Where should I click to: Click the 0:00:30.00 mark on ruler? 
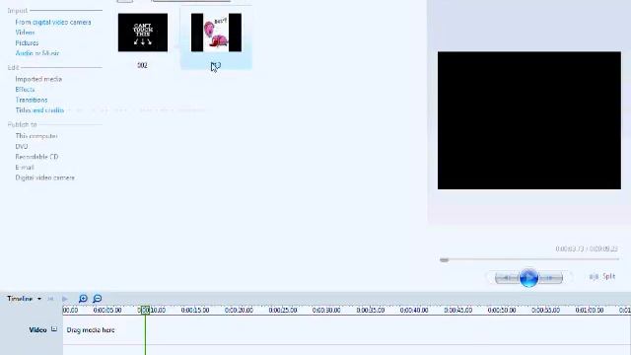click(x=326, y=310)
